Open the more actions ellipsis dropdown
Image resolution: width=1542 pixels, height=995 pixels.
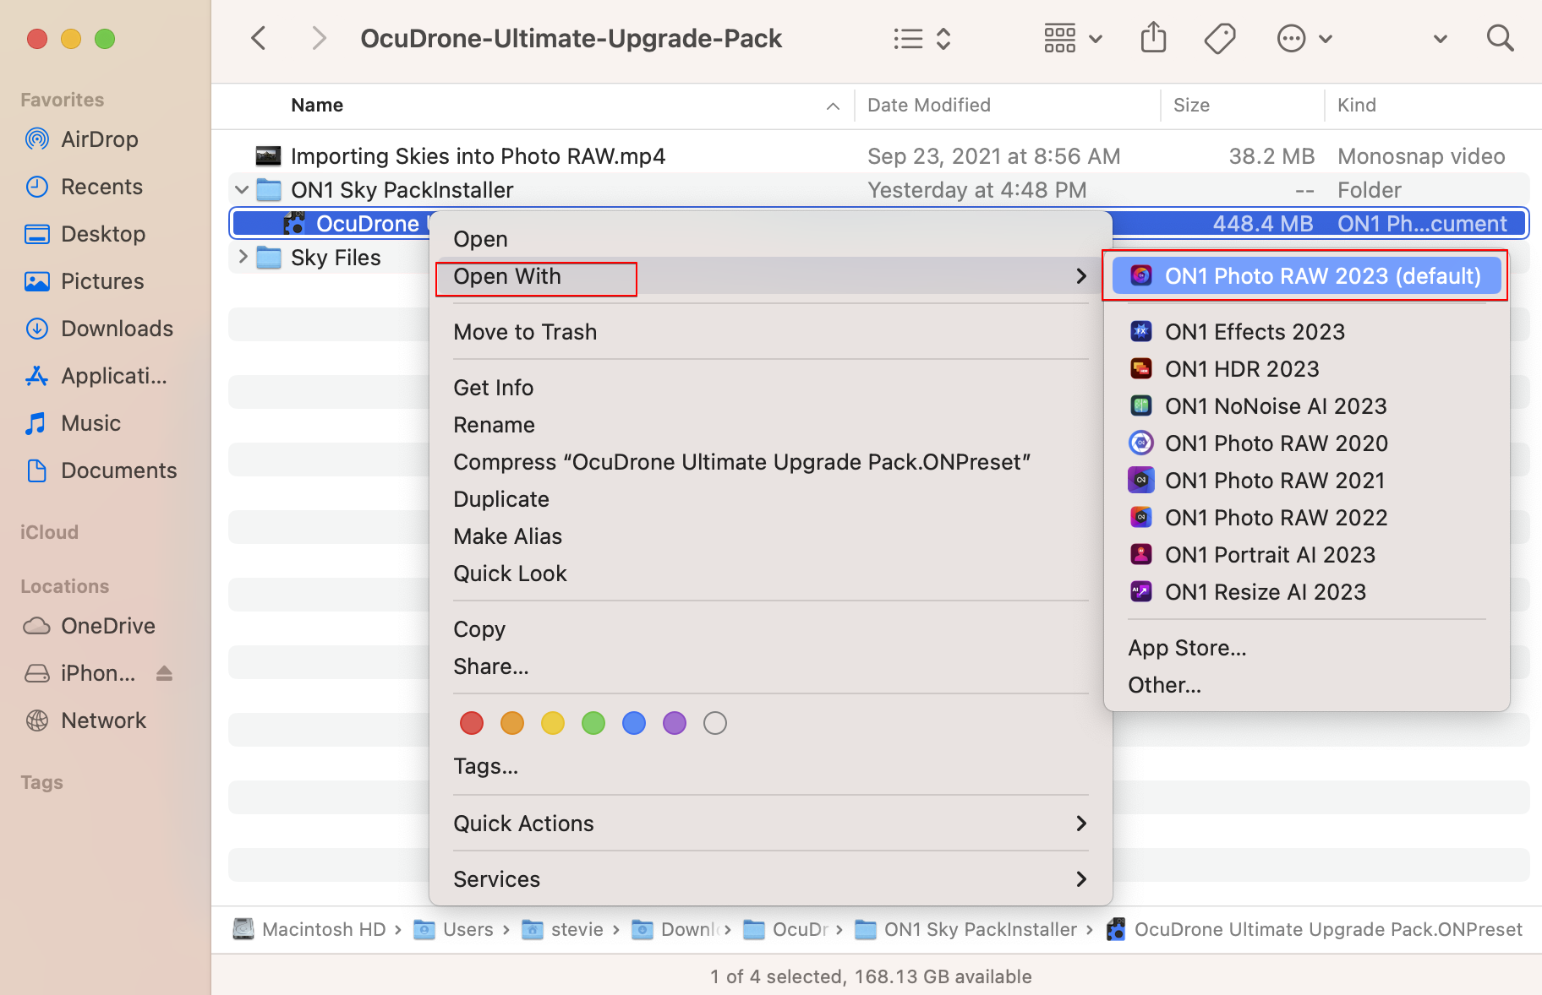[x=1304, y=39]
